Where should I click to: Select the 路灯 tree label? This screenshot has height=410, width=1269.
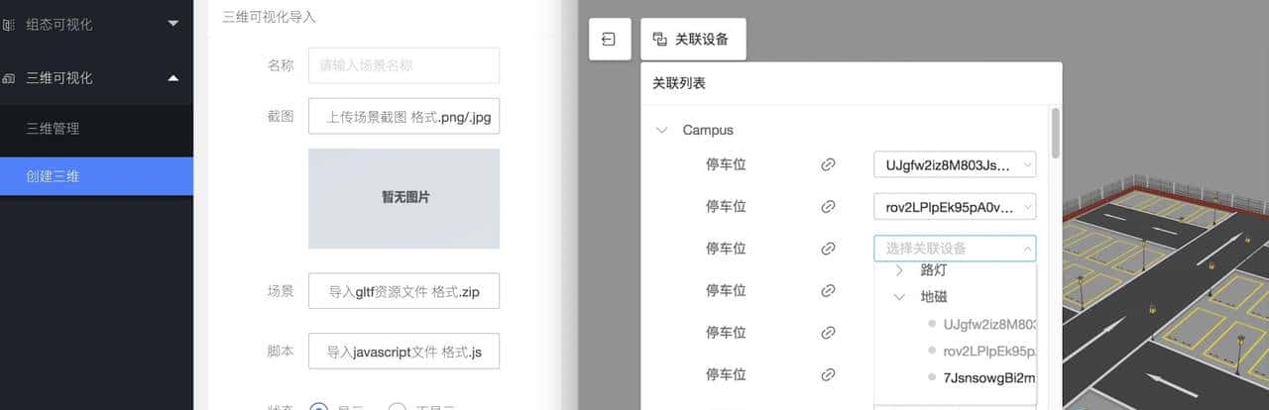(934, 269)
